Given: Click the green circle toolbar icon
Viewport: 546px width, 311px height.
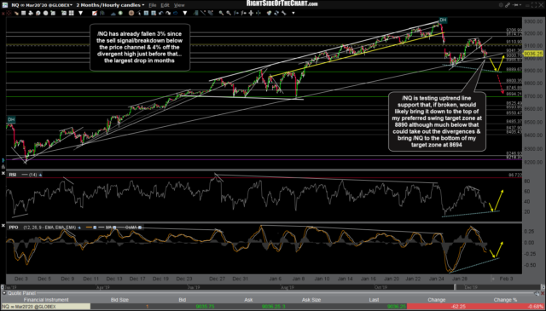Looking at the screenshot, I should click(x=120, y=13).
